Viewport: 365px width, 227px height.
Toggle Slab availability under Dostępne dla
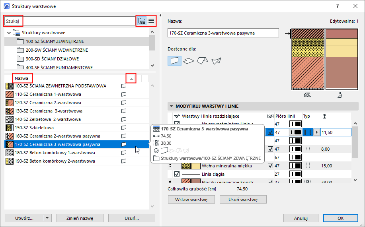188,61
